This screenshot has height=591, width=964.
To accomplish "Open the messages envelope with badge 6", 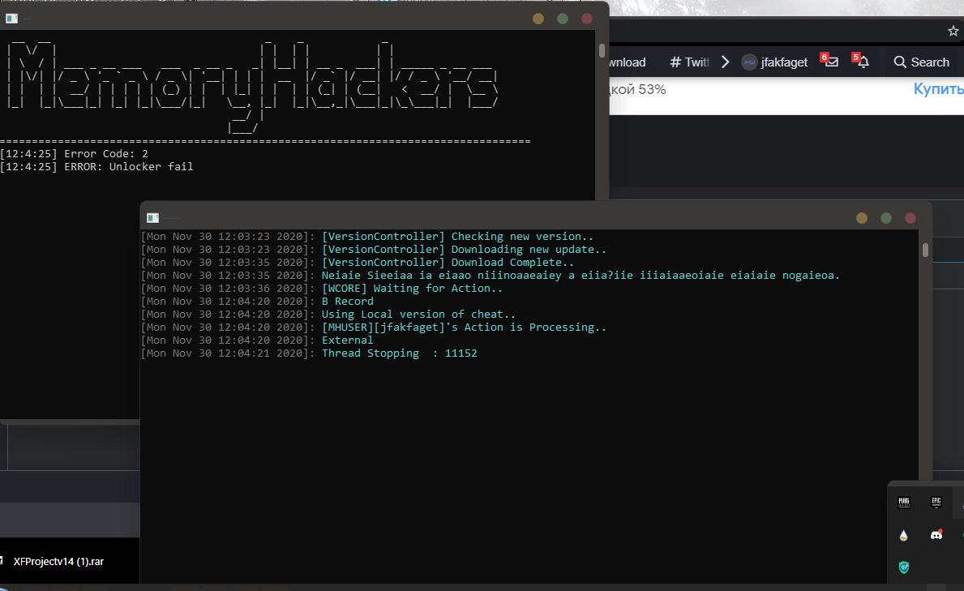I will 830,61.
